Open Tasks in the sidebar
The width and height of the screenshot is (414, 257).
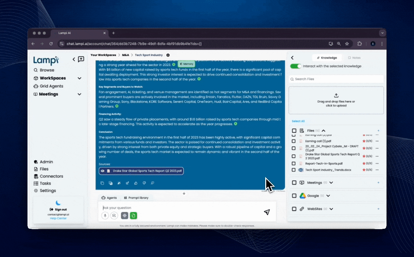pos(42,183)
